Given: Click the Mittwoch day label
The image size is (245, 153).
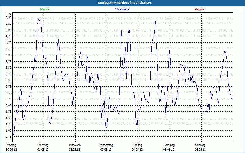Looking at the screenshot, I should point(75,145).
